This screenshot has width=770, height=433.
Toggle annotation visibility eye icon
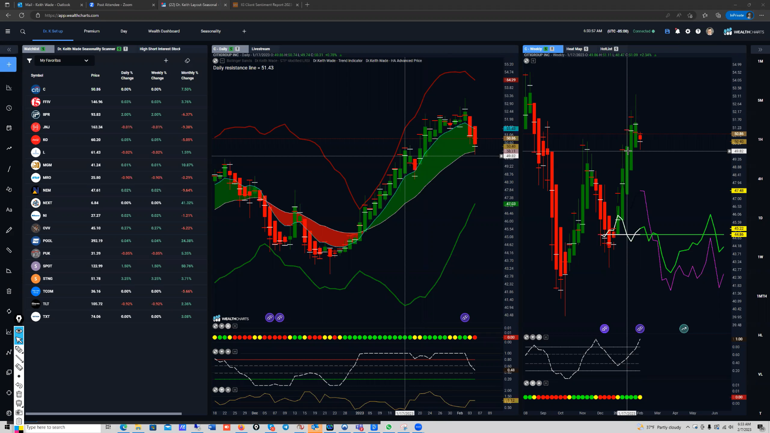point(19,331)
